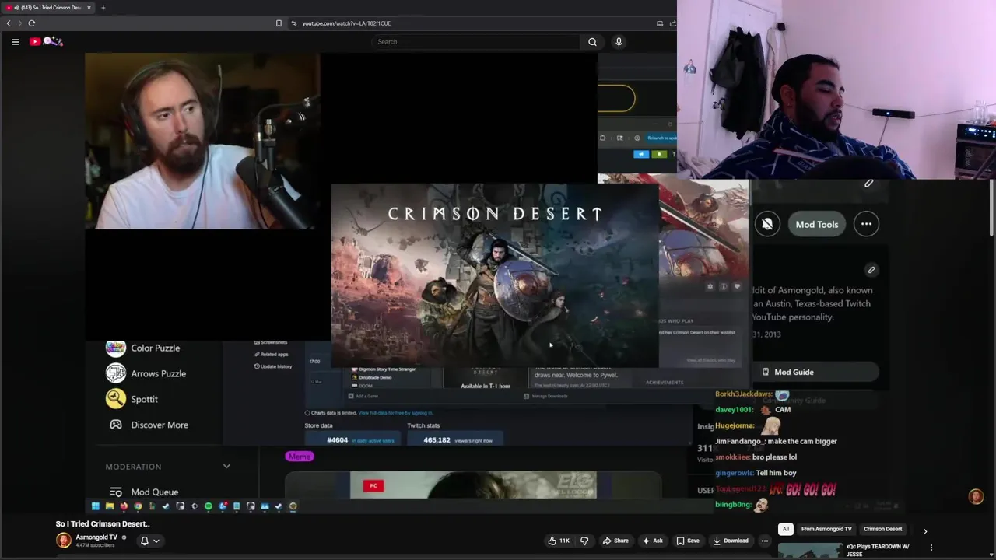Open Update history entry in SteamDB panel

[273, 366]
